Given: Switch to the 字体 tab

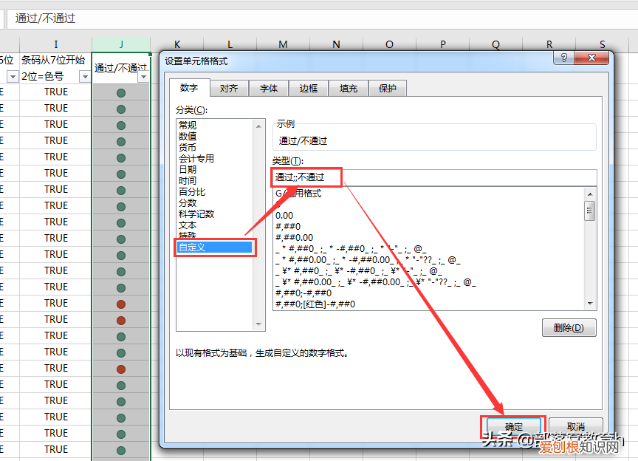Looking at the screenshot, I should pyautogui.click(x=269, y=88).
